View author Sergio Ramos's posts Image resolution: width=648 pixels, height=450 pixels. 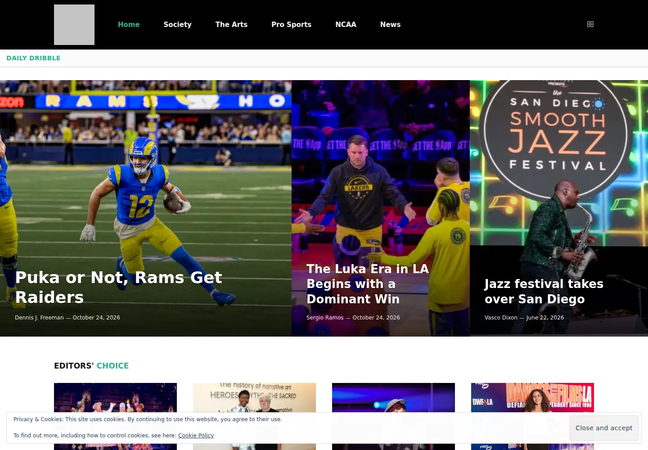(325, 318)
